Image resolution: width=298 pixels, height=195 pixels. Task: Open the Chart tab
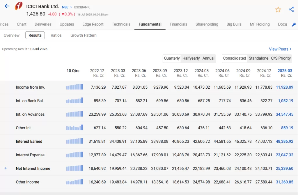click(x=22, y=24)
